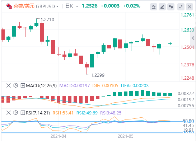The height and width of the screenshot is (141, 196).
Task: Click the UK/US flag currency icon
Action: [9, 6]
